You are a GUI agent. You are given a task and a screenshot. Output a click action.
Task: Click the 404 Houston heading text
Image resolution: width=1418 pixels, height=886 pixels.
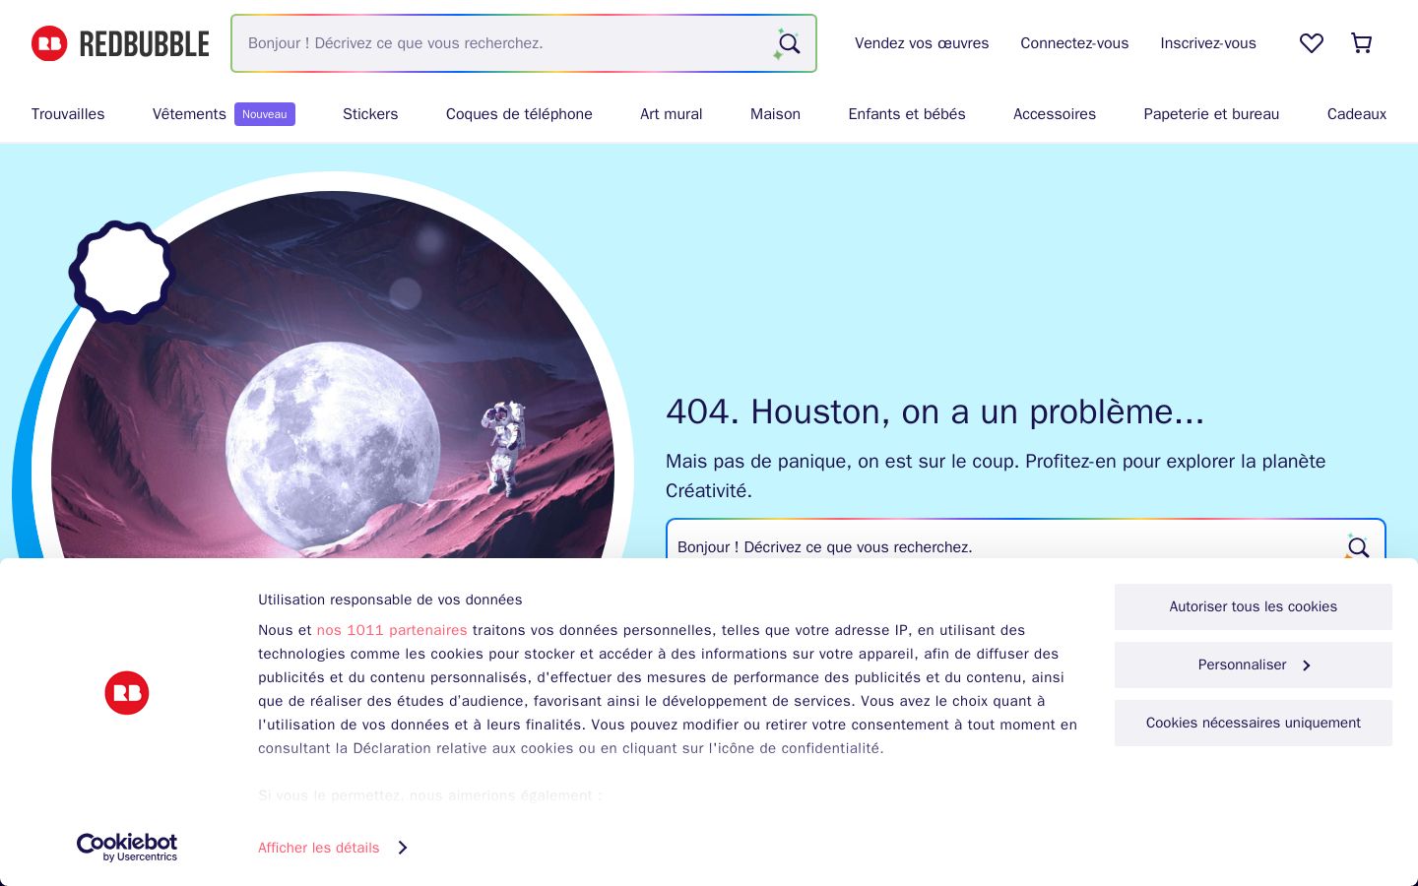(x=935, y=411)
